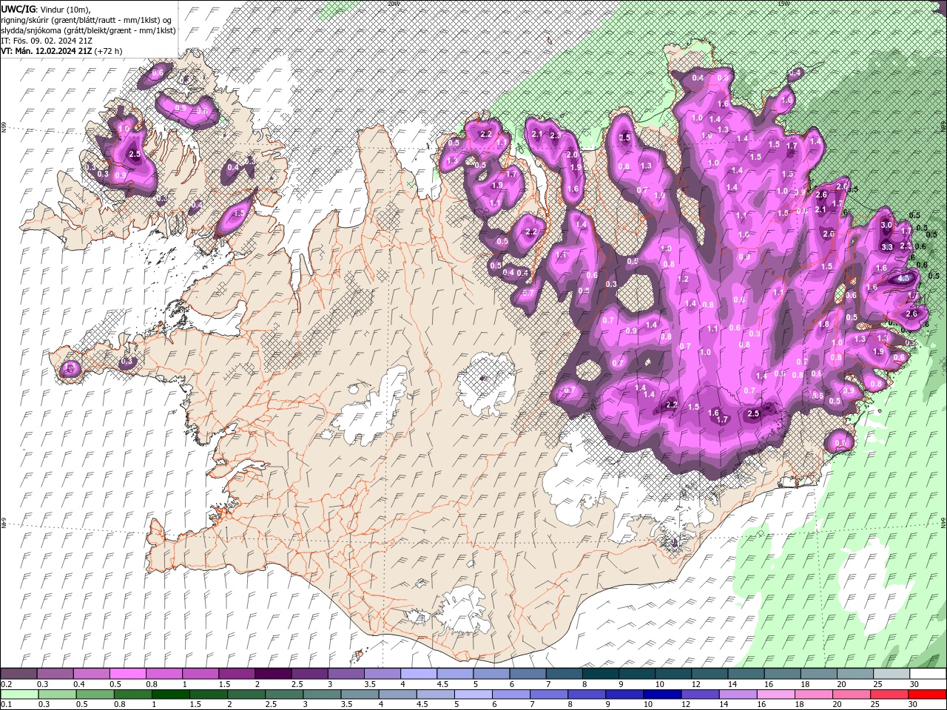The height and width of the screenshot is (710, 947).
Task: Click the '2.5' label in the lower rain legend
Action: coord(271,705)
